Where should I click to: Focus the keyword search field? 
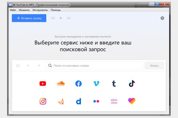pos(94,65)
